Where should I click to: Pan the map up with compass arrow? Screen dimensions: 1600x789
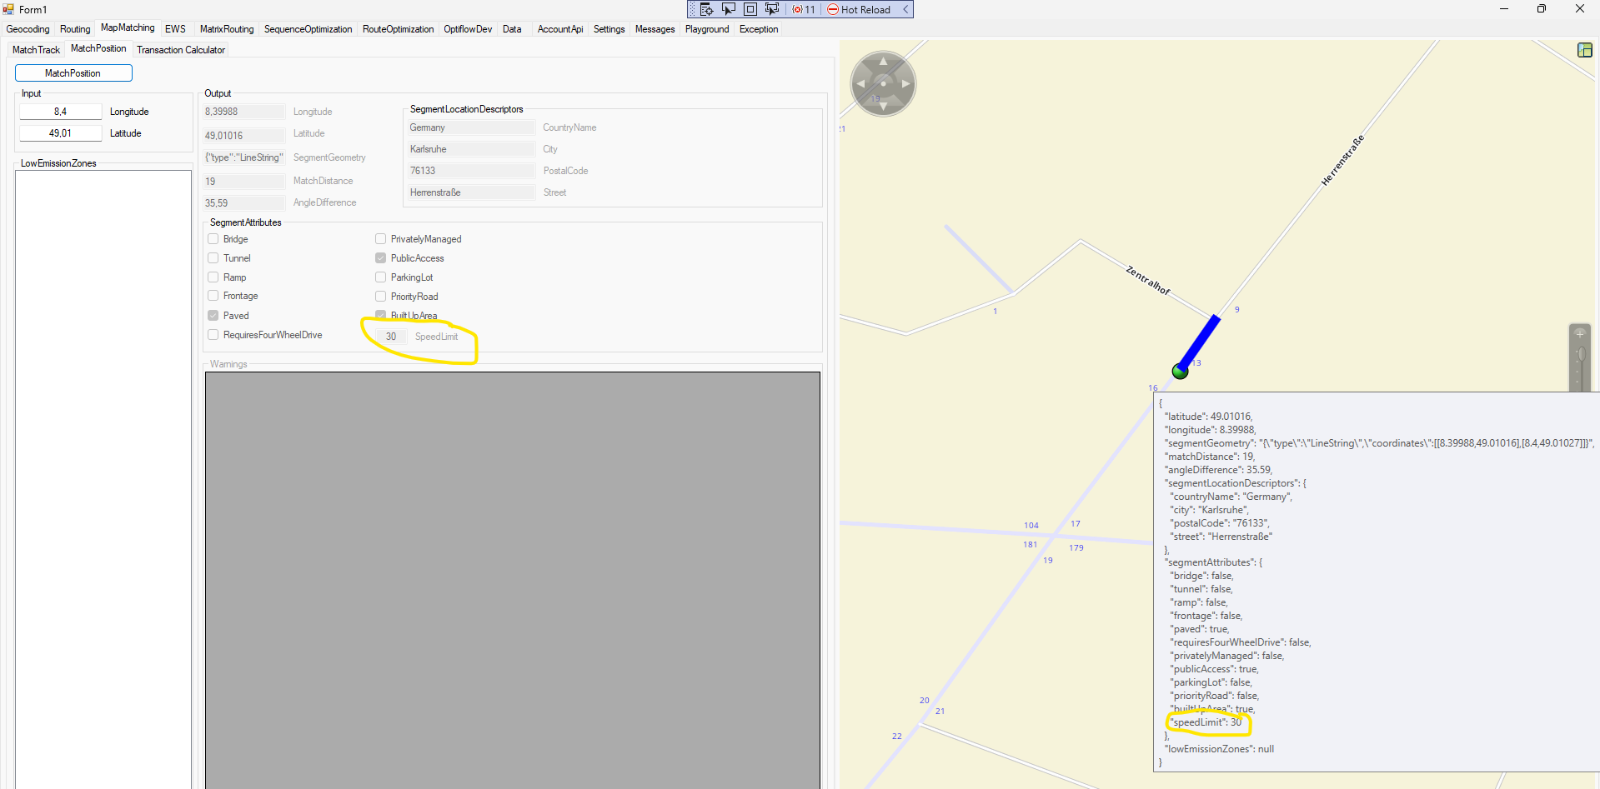883,62
